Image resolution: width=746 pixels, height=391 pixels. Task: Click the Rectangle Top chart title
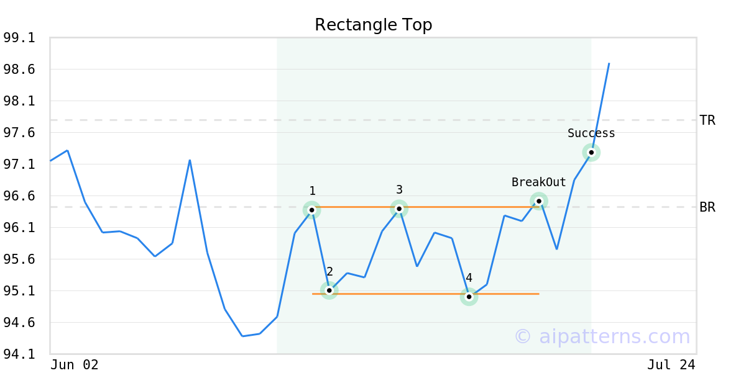point(373,25)
